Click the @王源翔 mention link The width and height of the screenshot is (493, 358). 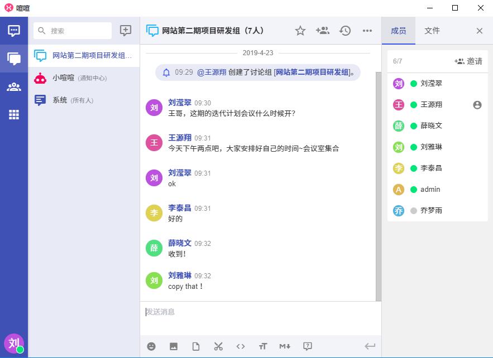point(210,72)
